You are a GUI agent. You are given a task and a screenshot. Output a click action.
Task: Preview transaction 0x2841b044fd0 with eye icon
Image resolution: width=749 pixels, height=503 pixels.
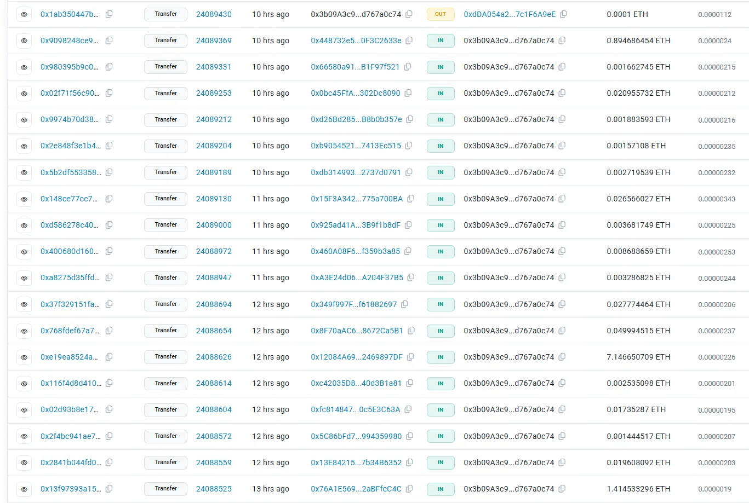(x=24, y=462)
